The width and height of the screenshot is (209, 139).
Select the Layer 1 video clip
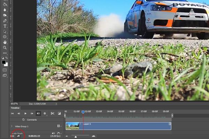tap(118, 126)
